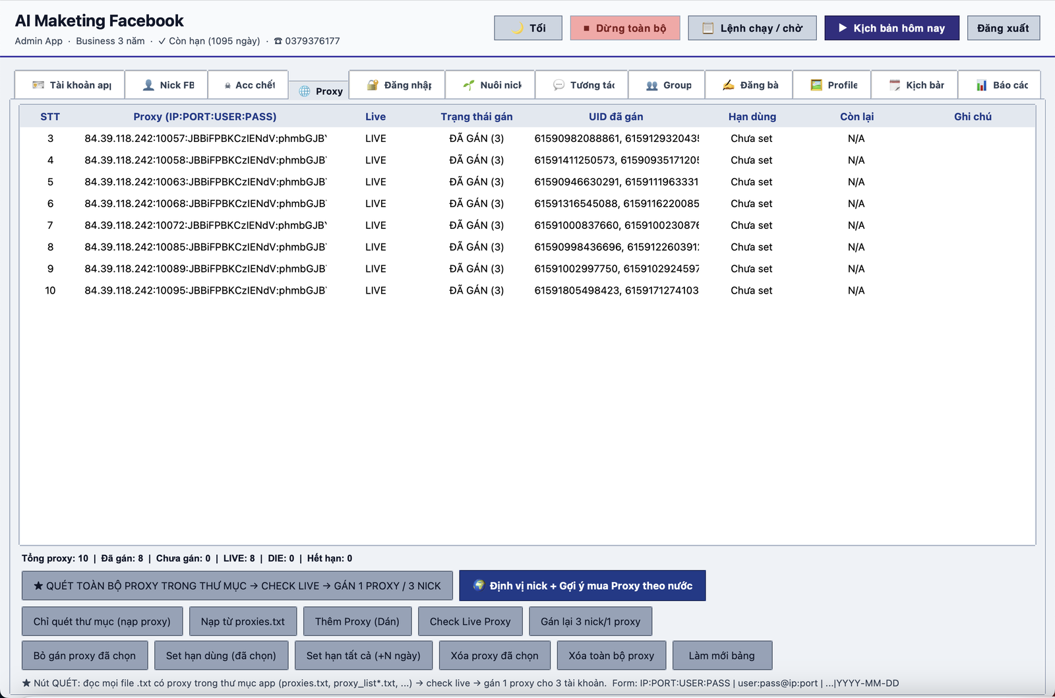Select proxy row with port 10058
Screen dimensions: 1055x698
coord(527,160)
